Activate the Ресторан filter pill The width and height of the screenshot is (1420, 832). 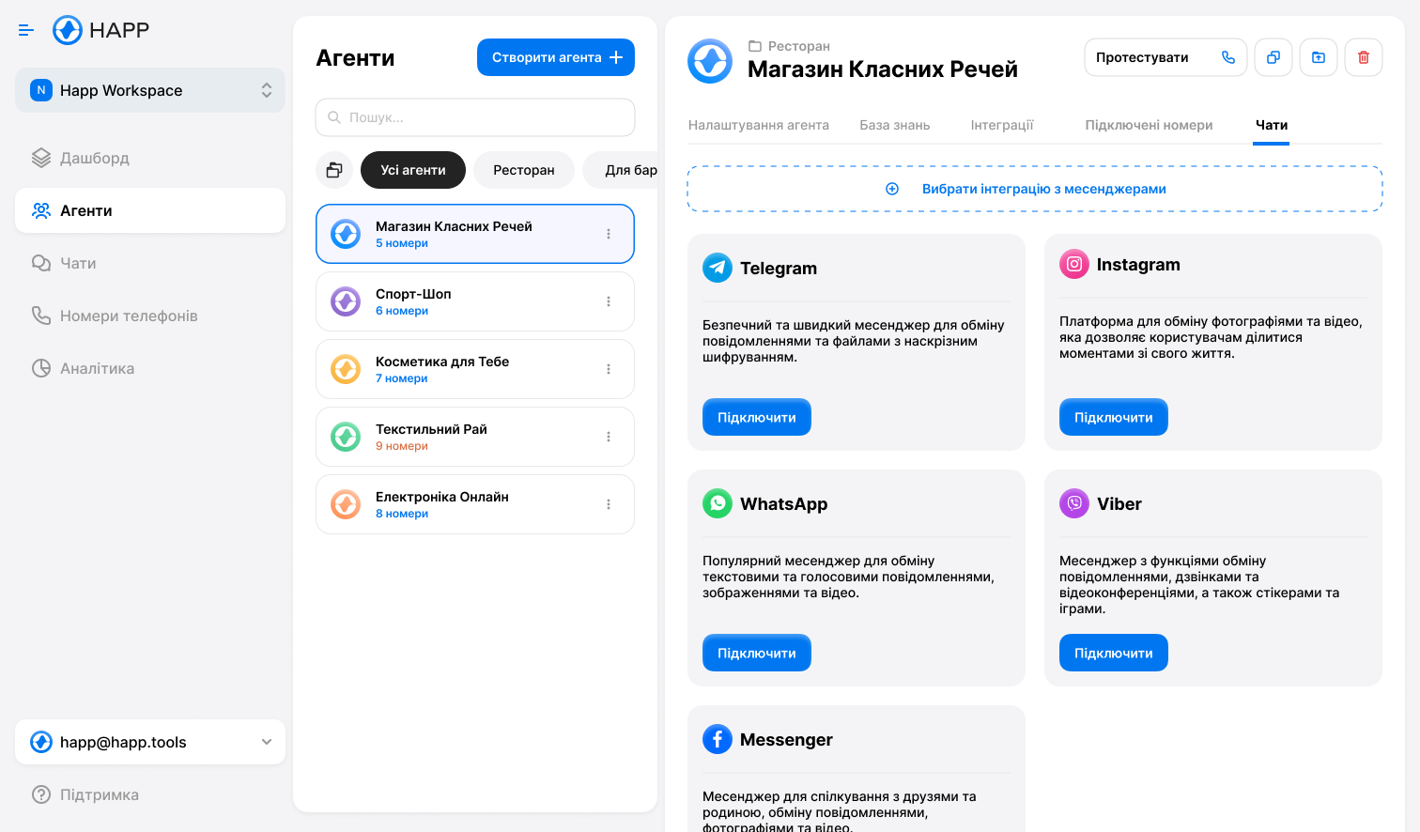pos(523,170)
